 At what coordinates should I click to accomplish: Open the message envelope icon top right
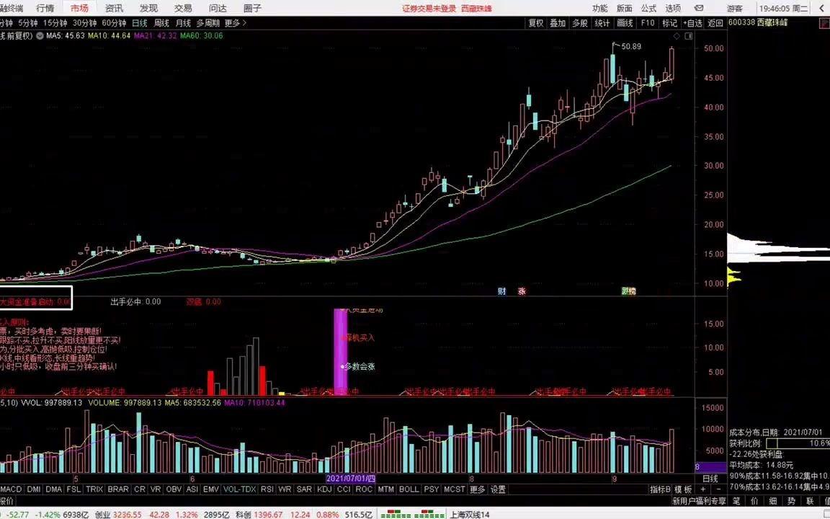(697, 8)
